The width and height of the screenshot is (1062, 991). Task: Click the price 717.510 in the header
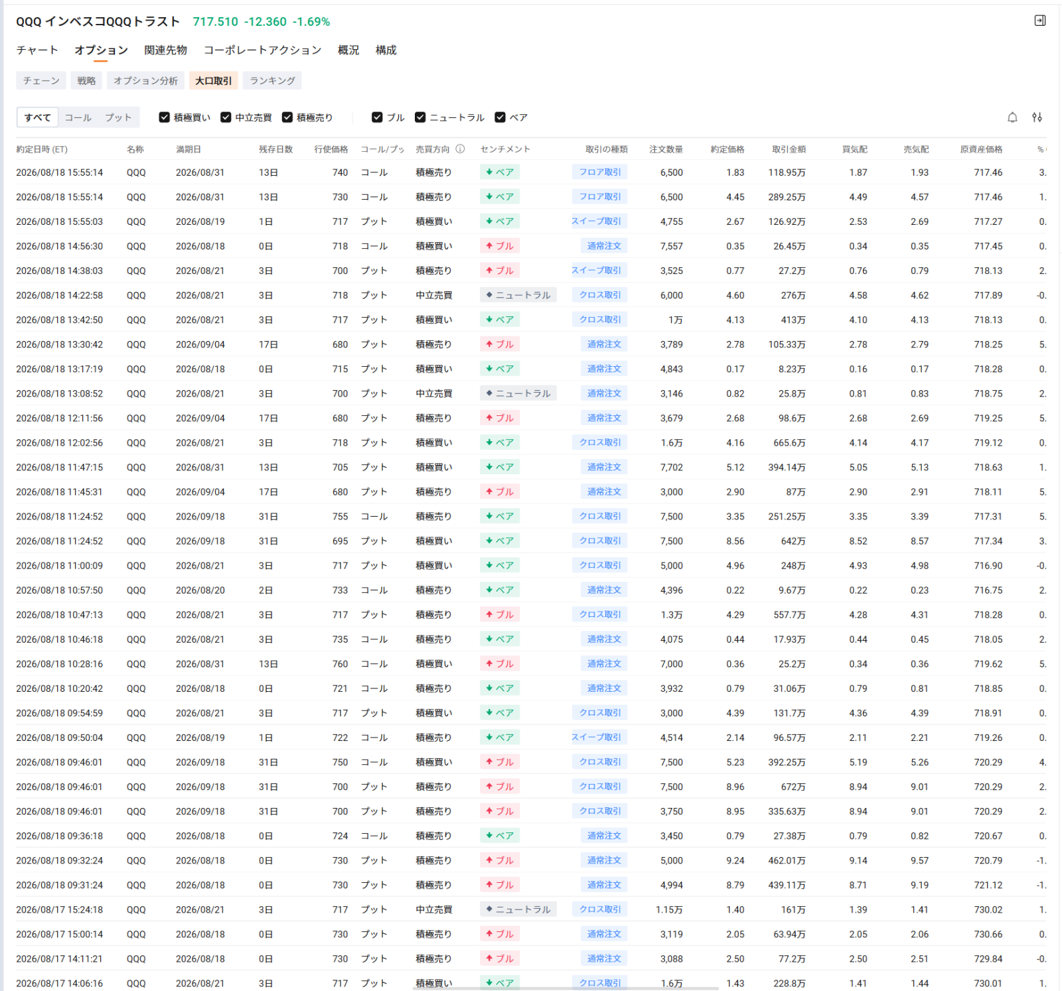pyautogui.click(x=215, y=21)
